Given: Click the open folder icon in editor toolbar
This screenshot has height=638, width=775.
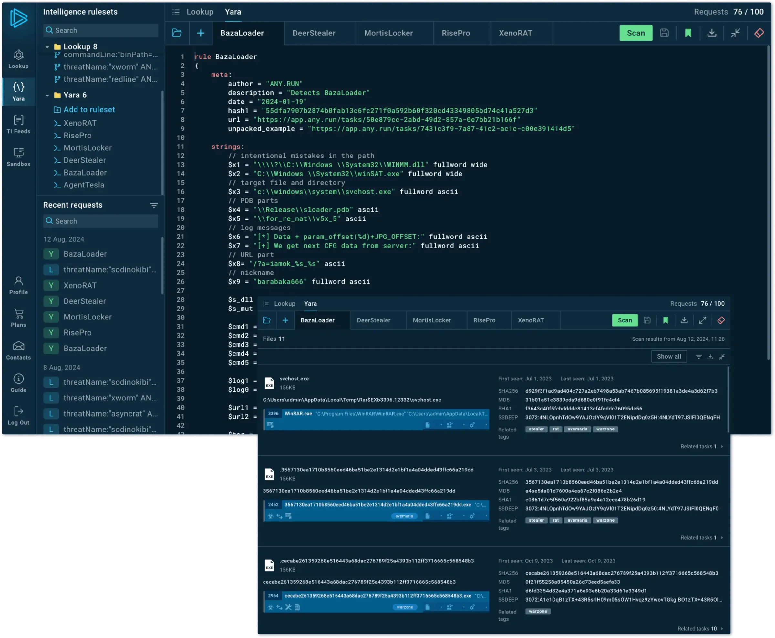Looking at the screenshot, I should tap(177, 33).
